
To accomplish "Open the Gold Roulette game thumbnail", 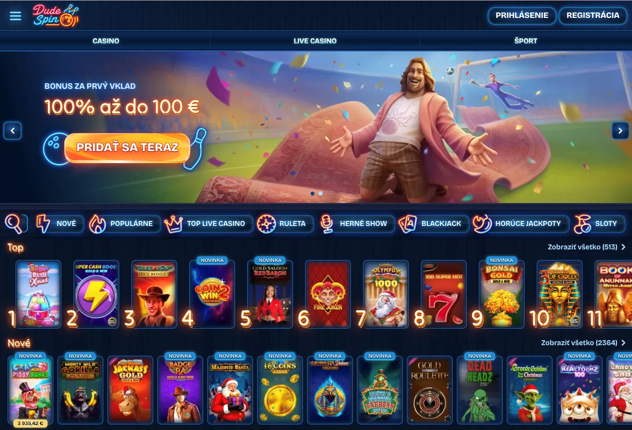I will [430, 390].
